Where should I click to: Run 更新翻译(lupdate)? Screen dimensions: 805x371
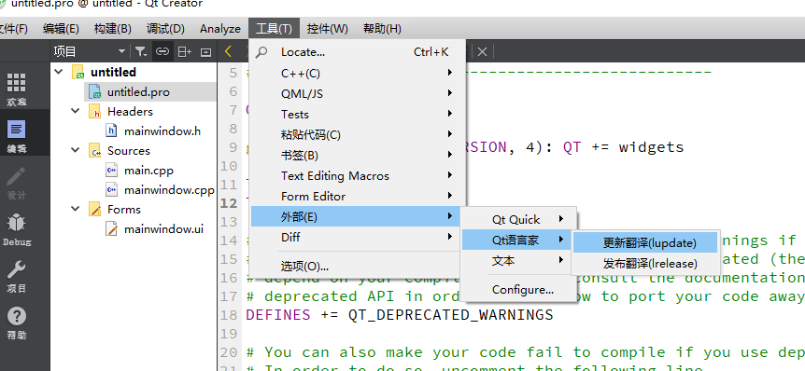[x=644, y=242]
